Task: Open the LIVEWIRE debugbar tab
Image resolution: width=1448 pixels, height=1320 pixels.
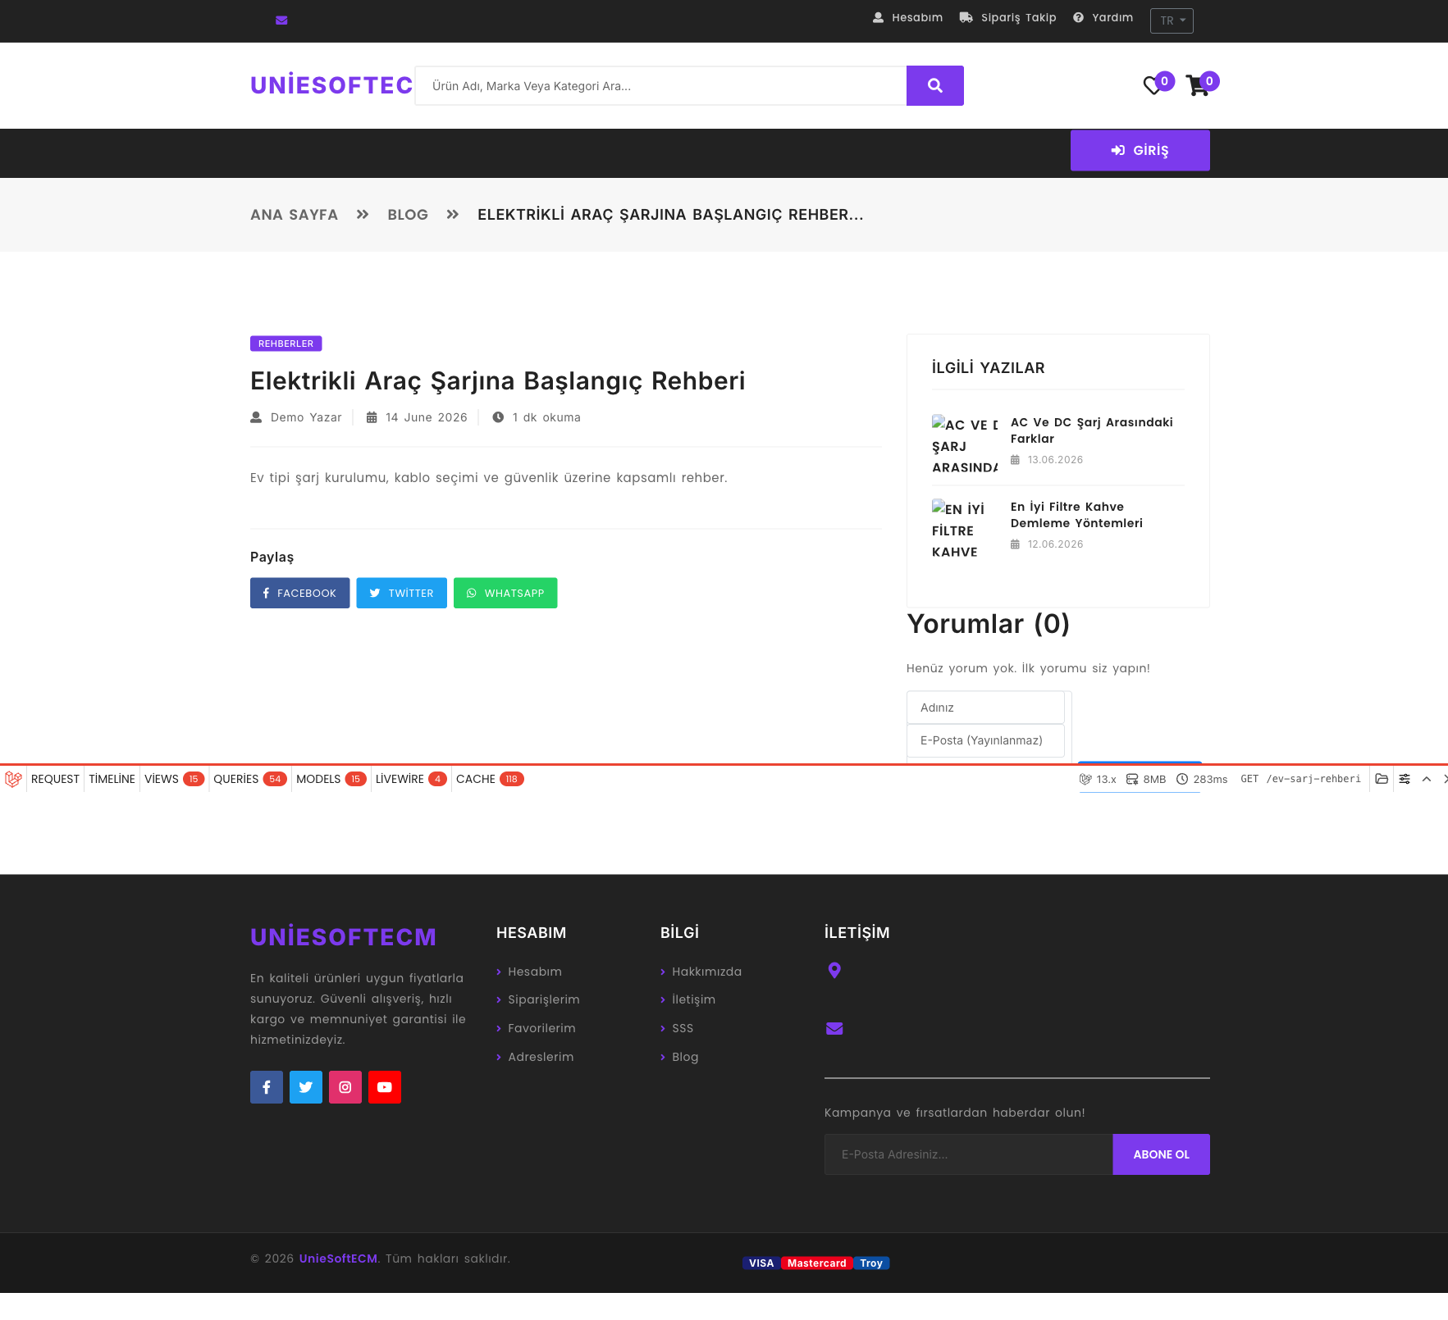Action: 411,779
